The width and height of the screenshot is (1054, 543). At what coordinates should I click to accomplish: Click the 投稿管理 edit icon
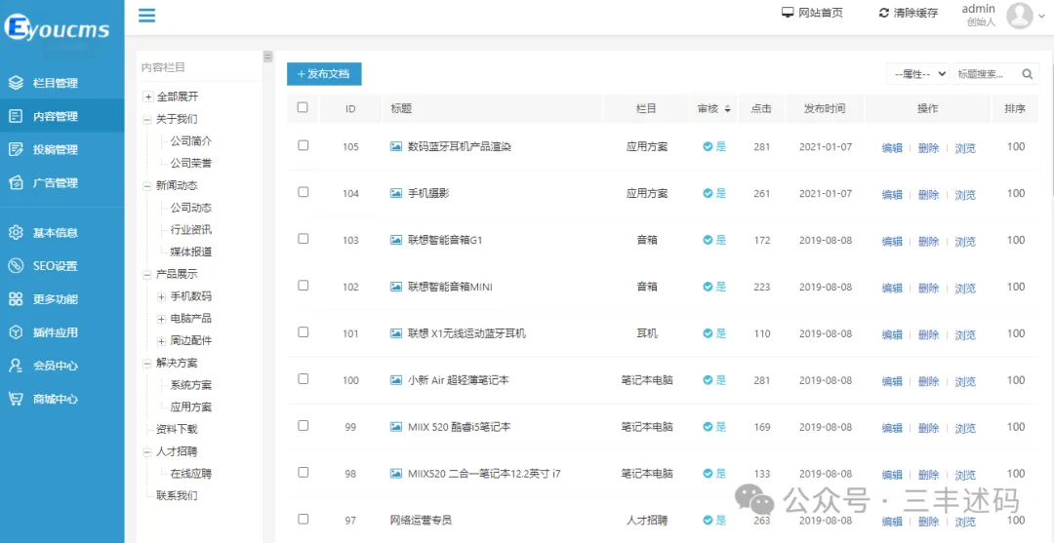[x=17, y=150]
